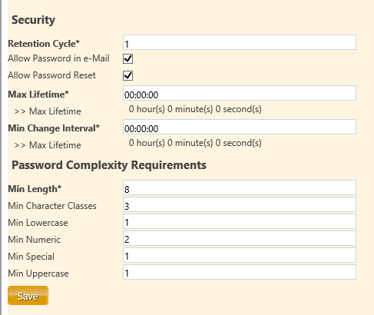Select the Min Change Interval input box
This screenshot has height=315, width=374.
pos(240,127)
